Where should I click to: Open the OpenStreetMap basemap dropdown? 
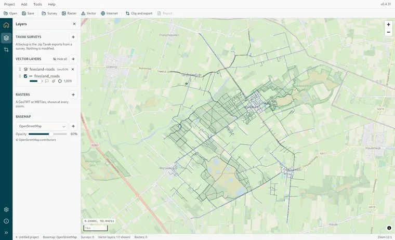(42, 126)
